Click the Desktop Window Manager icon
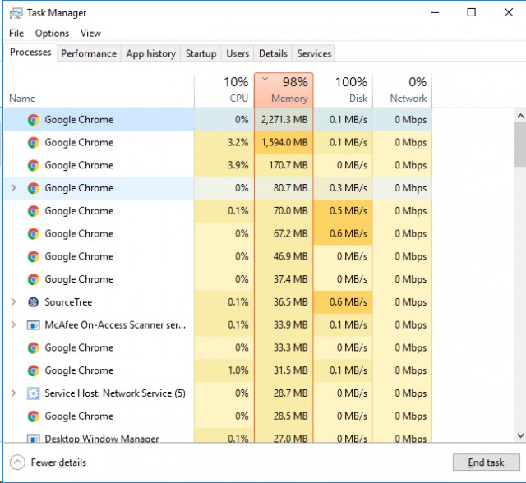The image size is (526, 483). [33, 438]
